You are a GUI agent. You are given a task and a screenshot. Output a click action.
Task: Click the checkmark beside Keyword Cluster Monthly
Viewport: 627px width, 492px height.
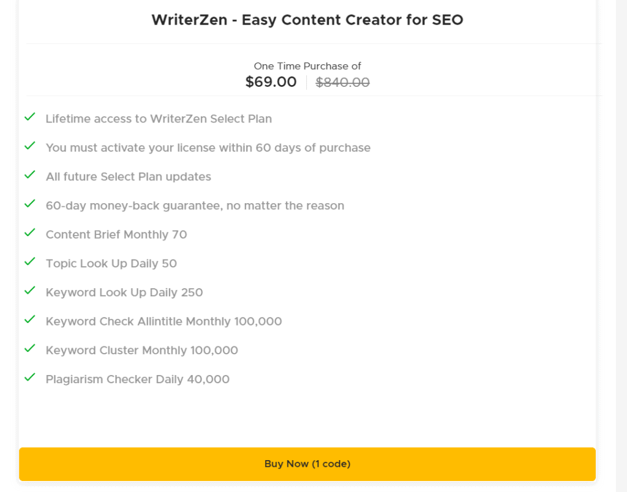pos(29,349)
